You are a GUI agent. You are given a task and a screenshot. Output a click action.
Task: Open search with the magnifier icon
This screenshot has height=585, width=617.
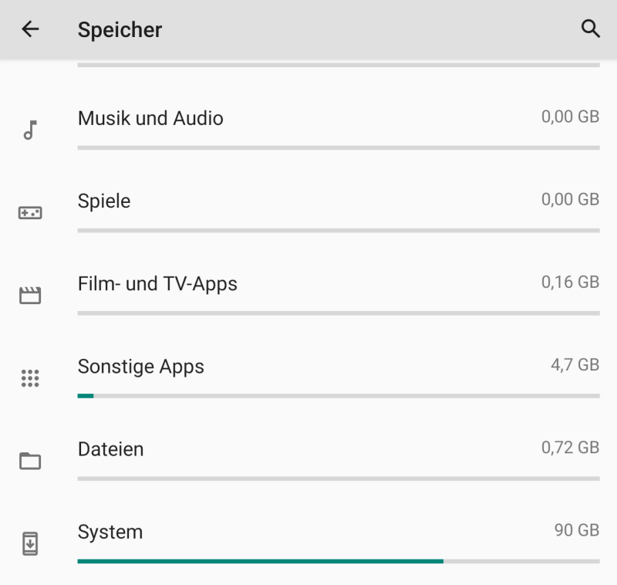(x=590, y=29)
